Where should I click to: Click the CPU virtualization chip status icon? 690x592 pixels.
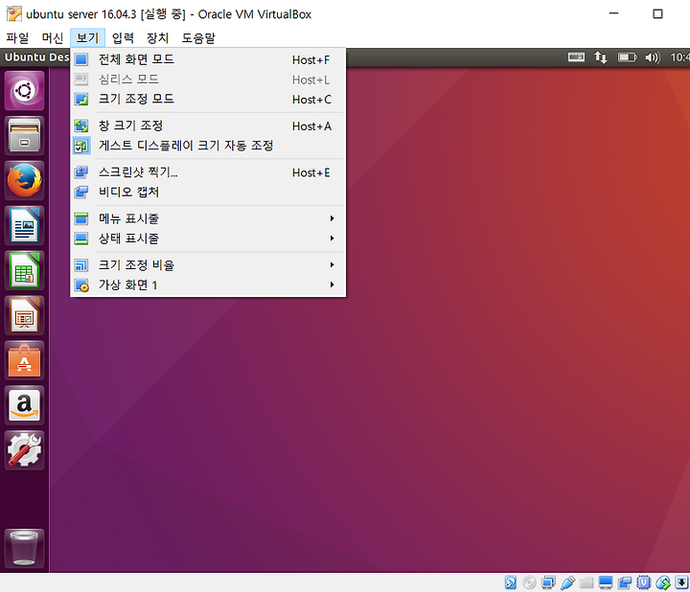(644, 582)
